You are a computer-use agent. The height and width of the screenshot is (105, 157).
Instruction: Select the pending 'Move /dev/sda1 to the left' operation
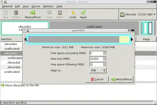click(22, 85)
